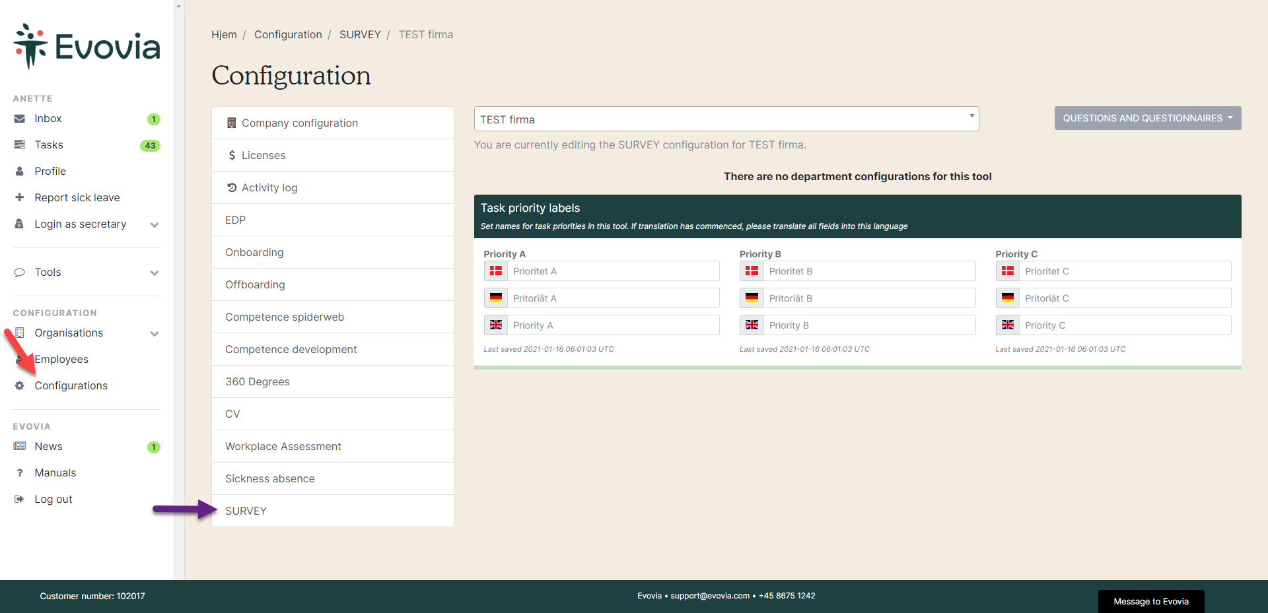Viewport: 1268px width, 613px height.
Task: Click the plus icon beside Report sick leave
Action: (20, 197)
